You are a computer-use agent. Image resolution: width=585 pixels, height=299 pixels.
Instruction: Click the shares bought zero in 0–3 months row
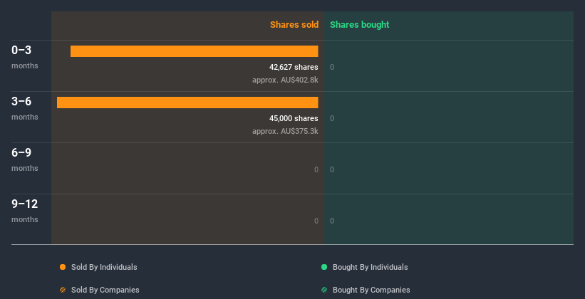coord(332,67)
